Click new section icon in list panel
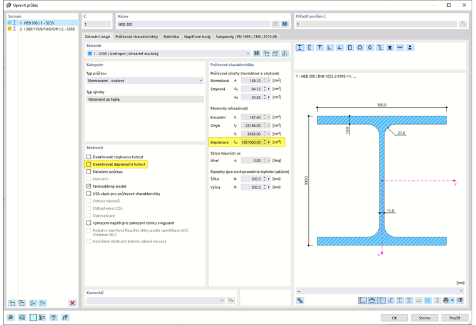476x325 pixels. click(12, 303)
